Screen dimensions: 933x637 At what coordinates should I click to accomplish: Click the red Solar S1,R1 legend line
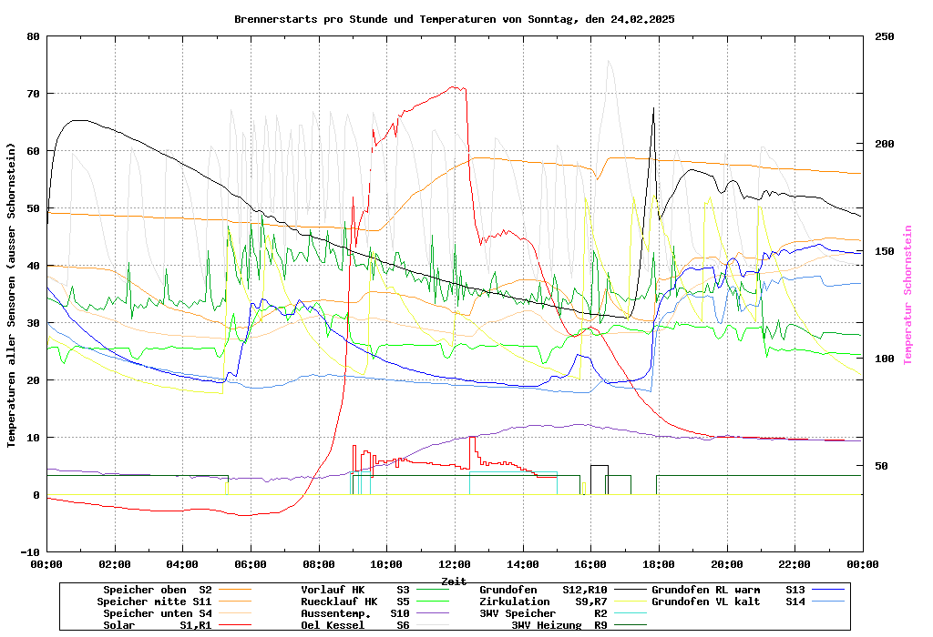237,625
